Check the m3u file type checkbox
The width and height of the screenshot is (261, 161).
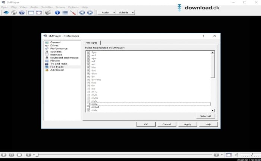[x=88, y=104]
